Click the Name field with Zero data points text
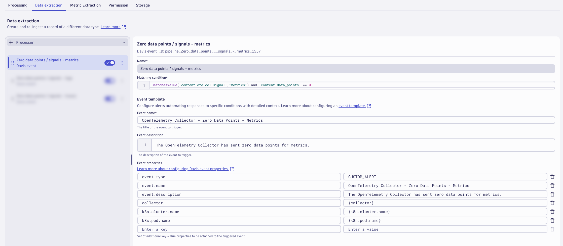Viewport: 563px width, 246px height. pos(346,69)
